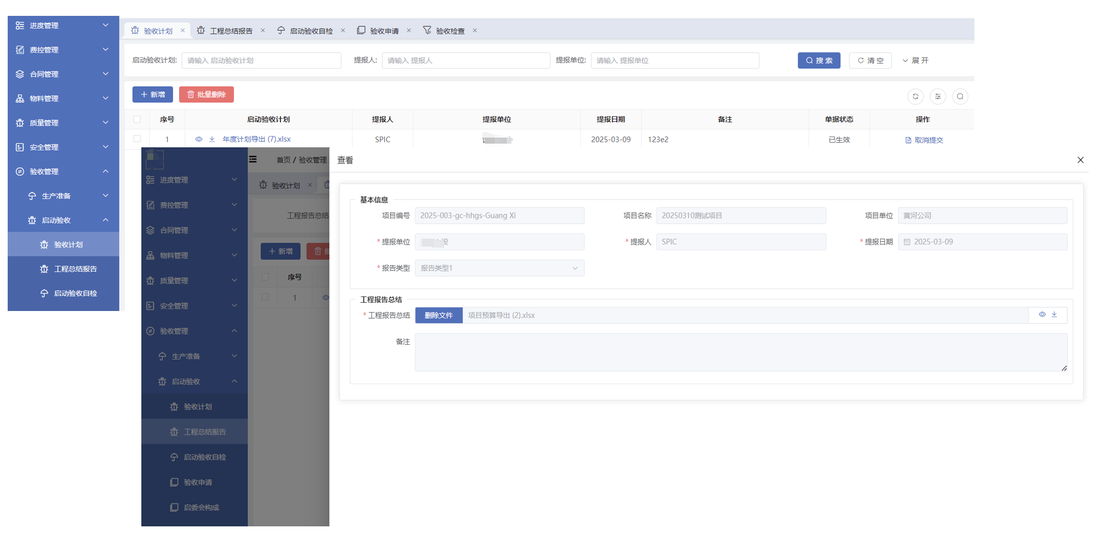Screen dimensions: 1105x533
Task: Toggle the select-all checkbox in table header
Action: pos(137,119)
